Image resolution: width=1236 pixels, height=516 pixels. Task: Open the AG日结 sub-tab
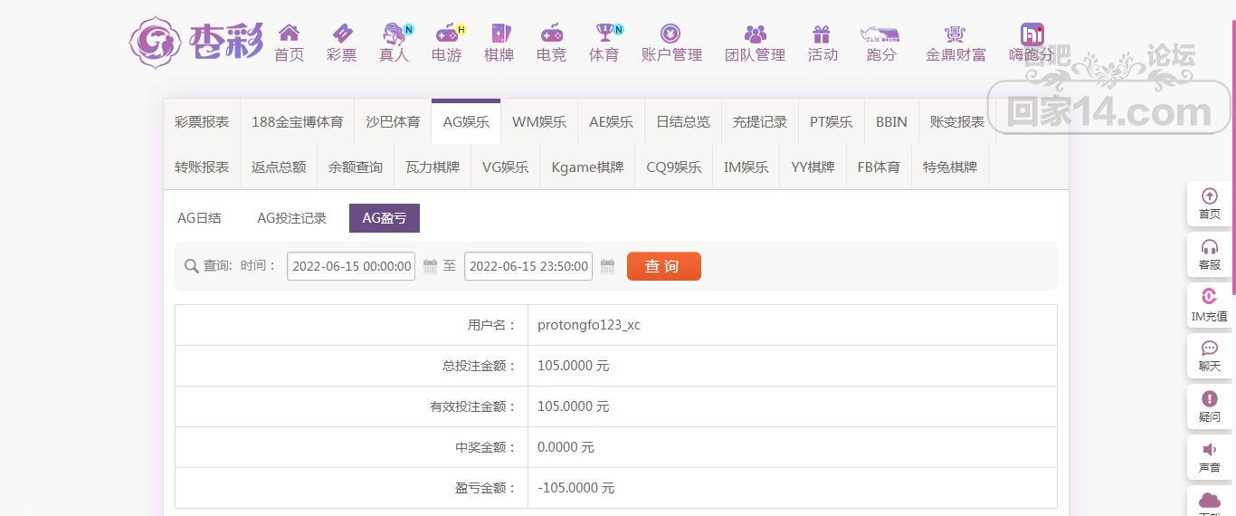tap(199, 218)
